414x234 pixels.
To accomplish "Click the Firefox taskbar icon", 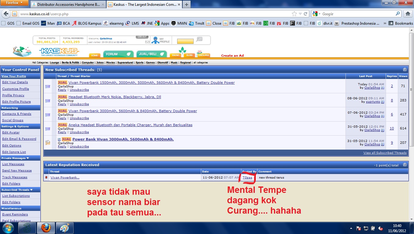I will pyautogui.click(x=46, y=228).
